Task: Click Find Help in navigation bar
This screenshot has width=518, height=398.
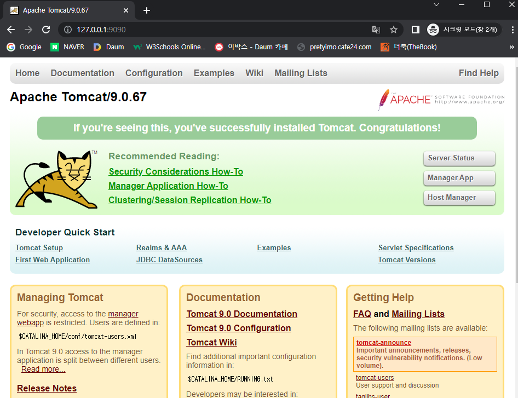Action: pyautogui.click(x=479, y=73)
